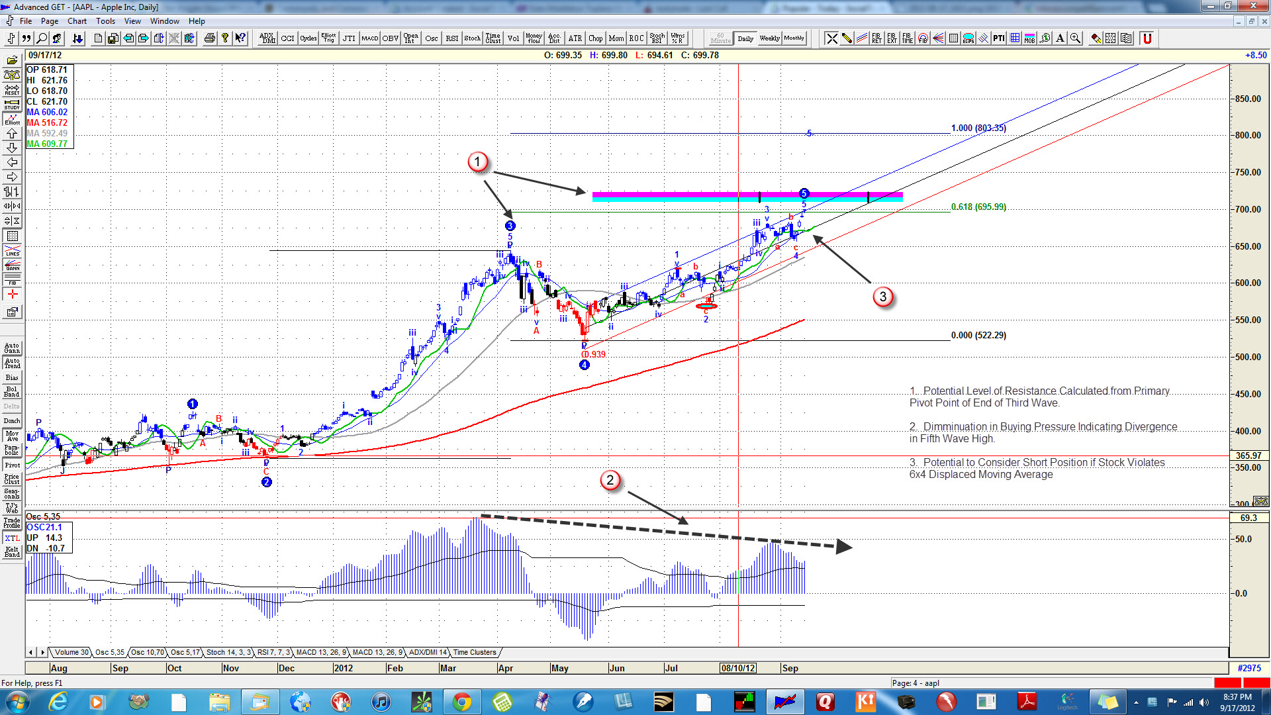Switch chart to Weekly timeframe

tap(769, 38)
